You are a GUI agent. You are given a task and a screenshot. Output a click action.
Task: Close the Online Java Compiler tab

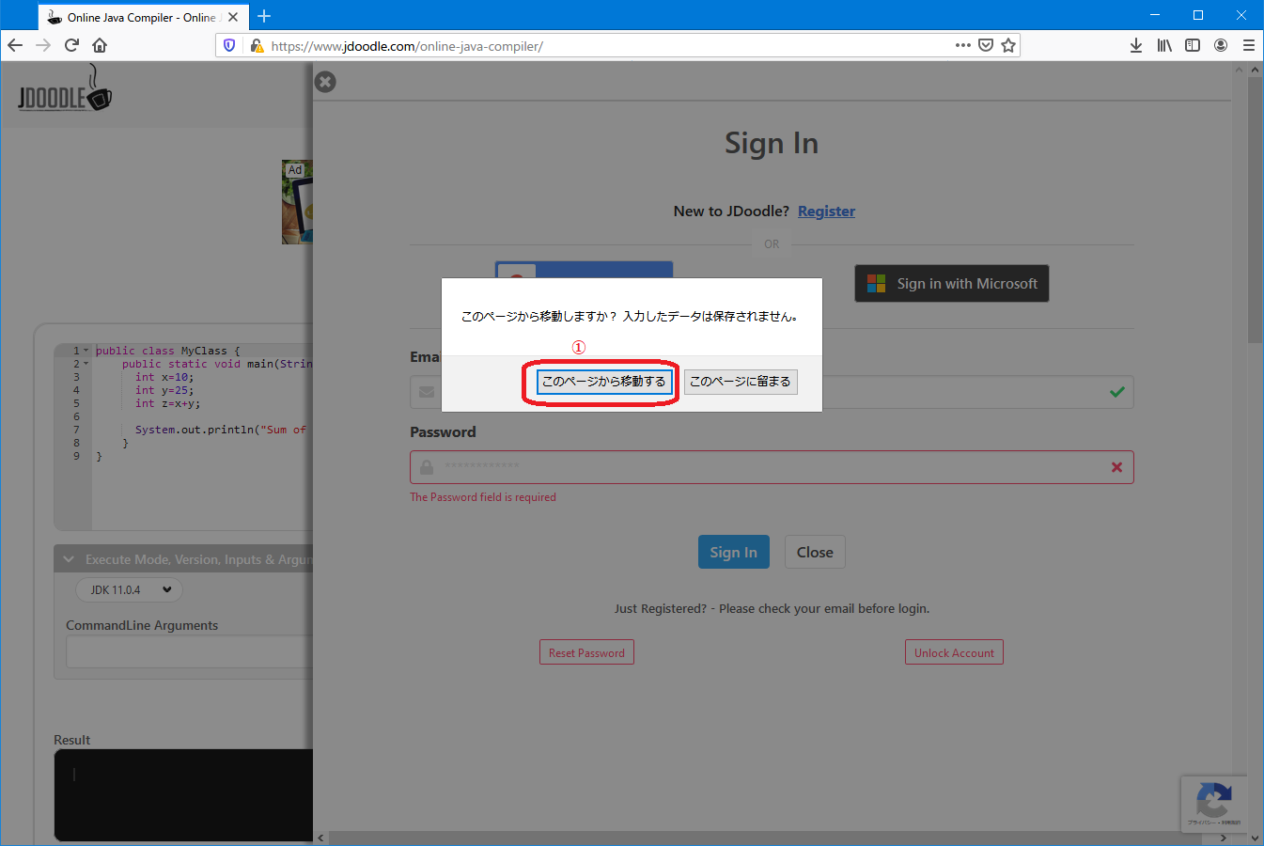(x=233, y=17)
